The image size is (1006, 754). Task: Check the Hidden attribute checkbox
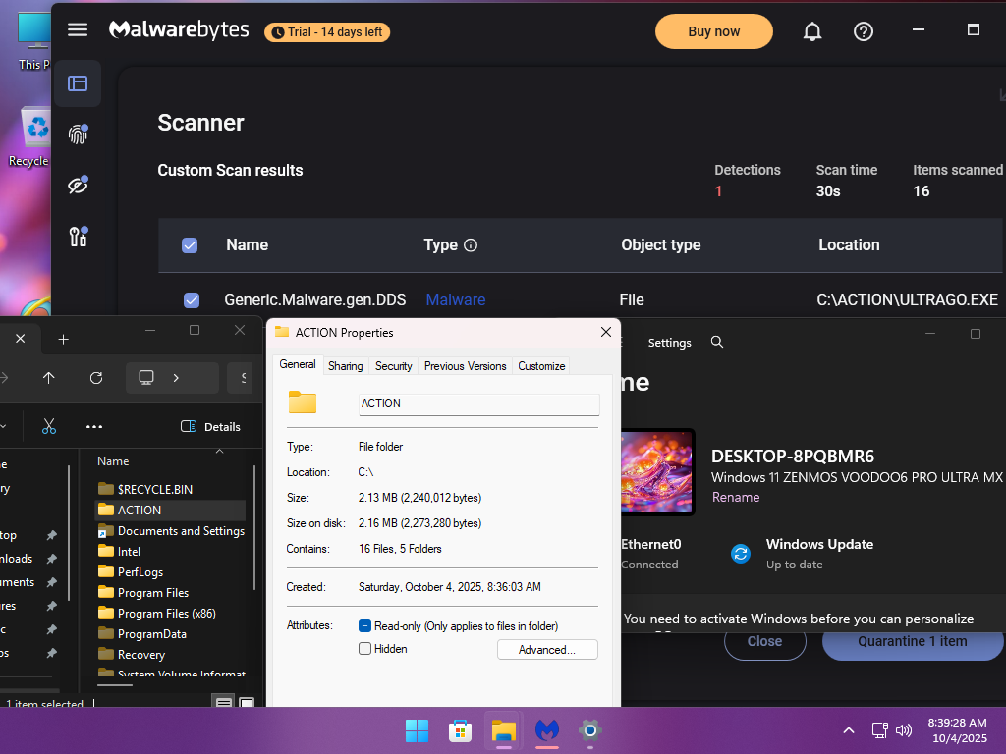[x=364, y=649]
